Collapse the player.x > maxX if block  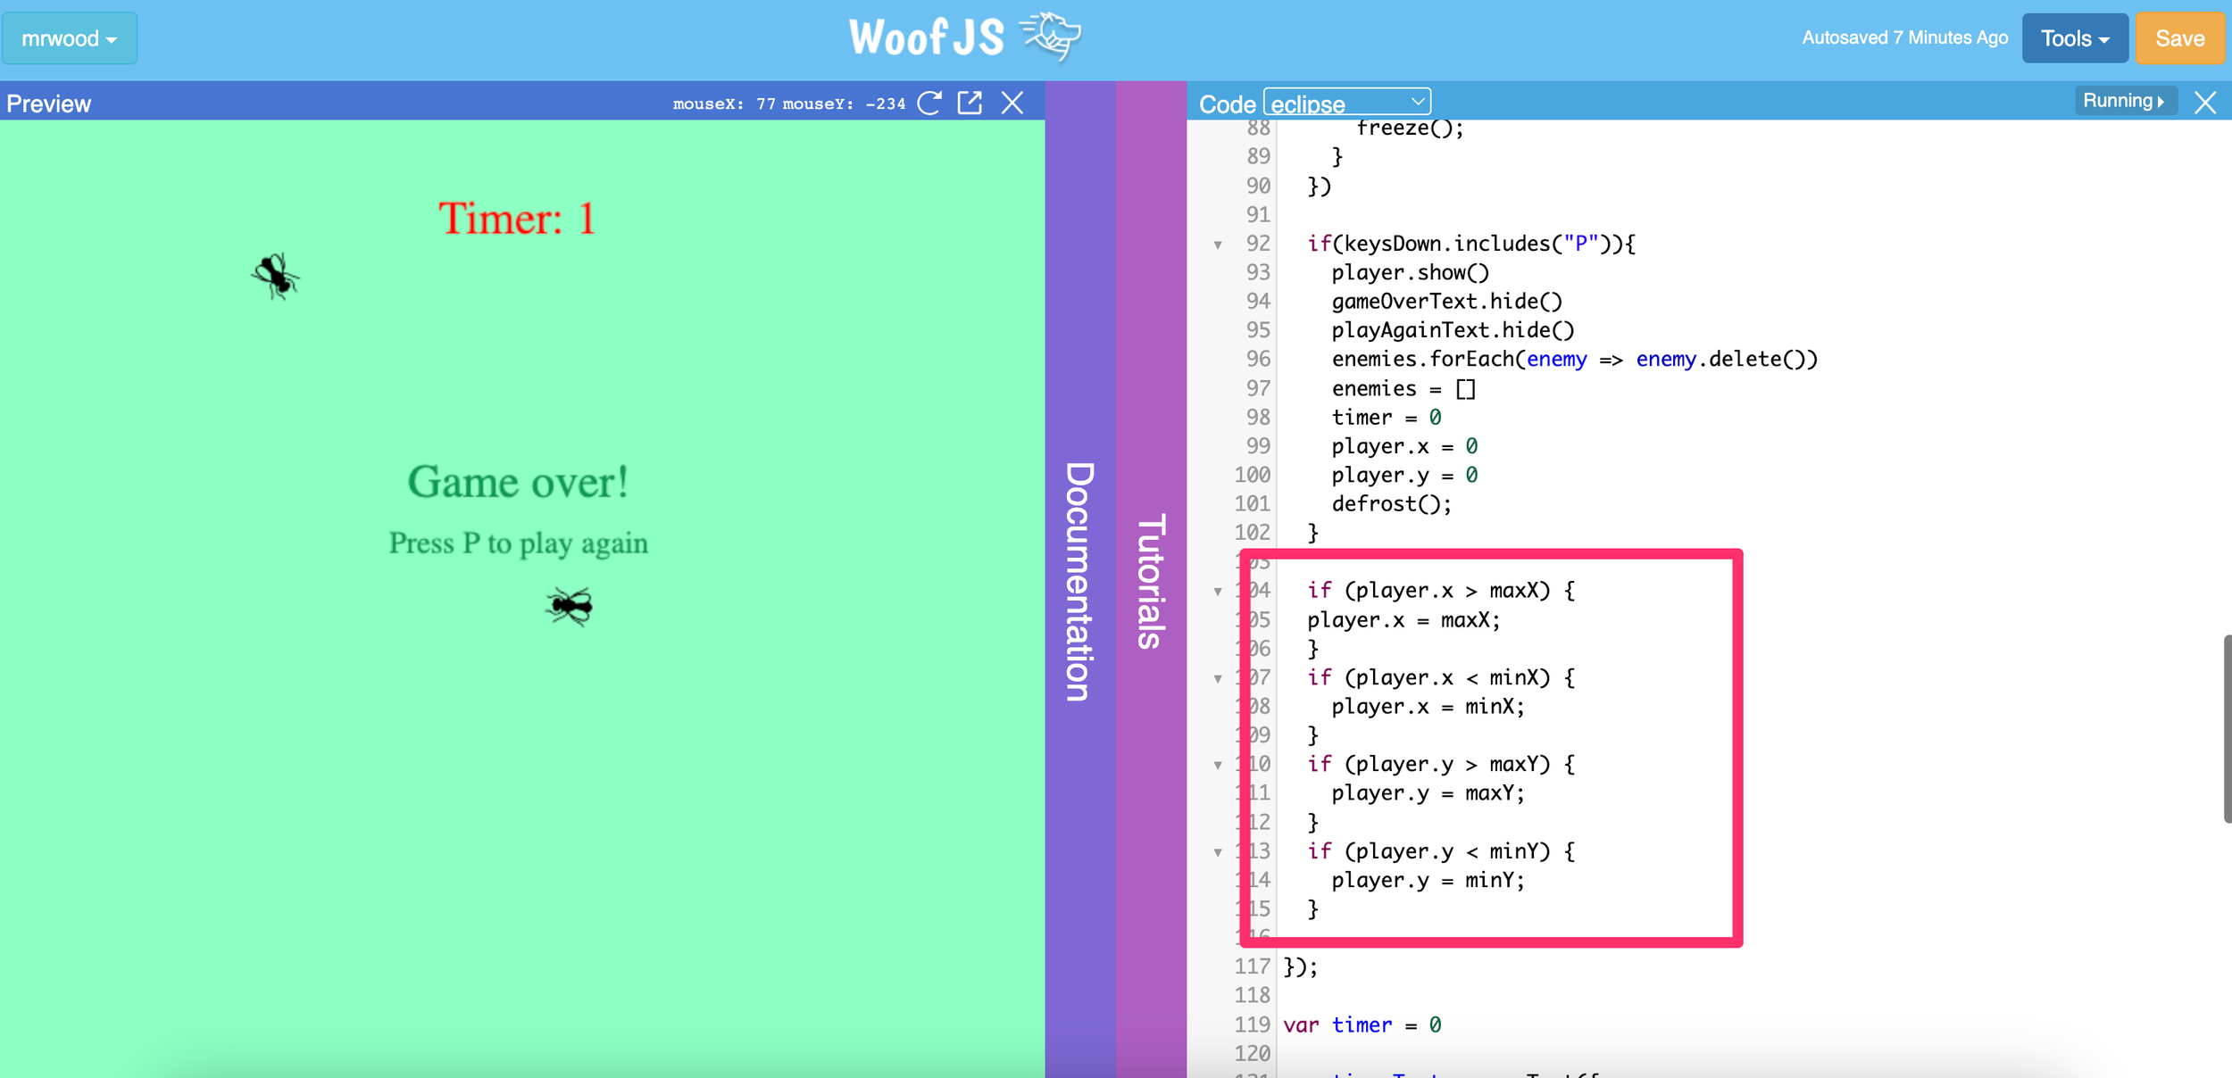[x=1219, y=590]
